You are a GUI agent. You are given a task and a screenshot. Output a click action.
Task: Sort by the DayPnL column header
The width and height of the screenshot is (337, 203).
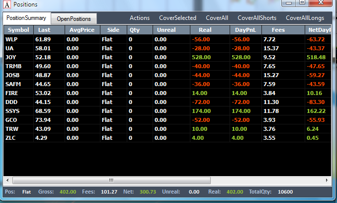pyautogui.click(x=246, y=30)
